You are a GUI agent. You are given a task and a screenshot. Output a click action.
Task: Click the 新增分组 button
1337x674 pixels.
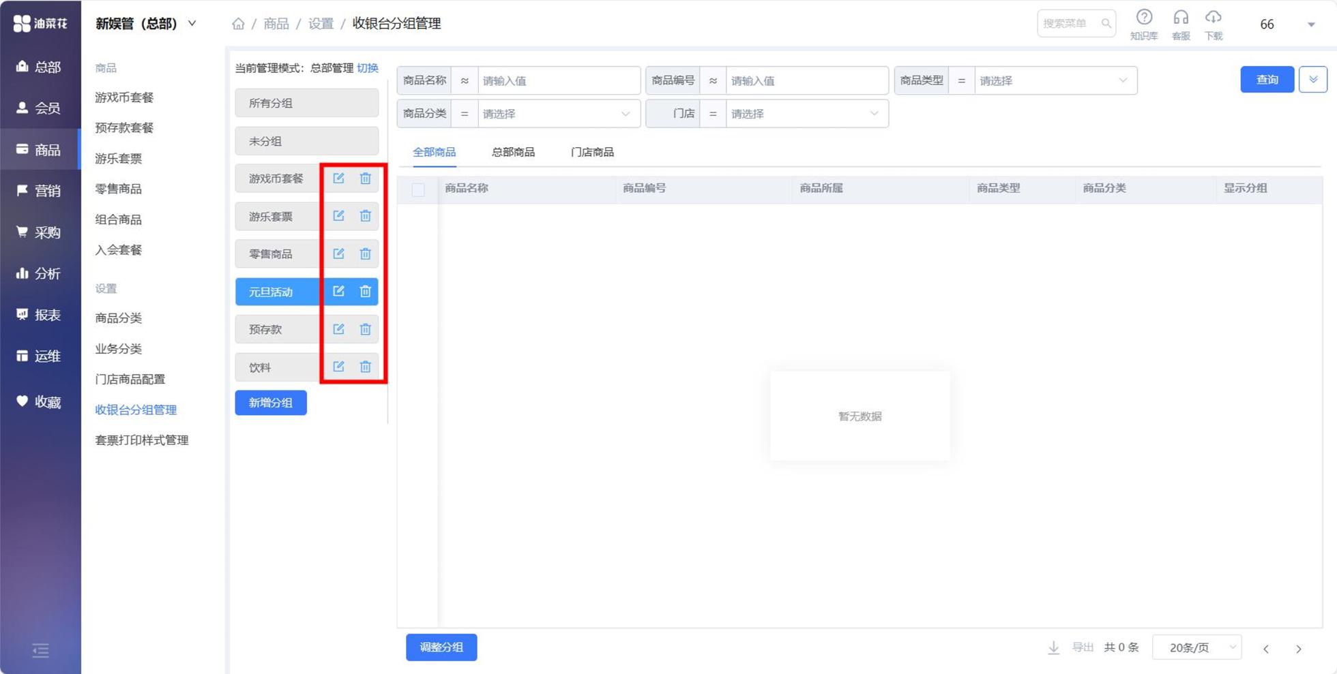[x=271, y=403]
